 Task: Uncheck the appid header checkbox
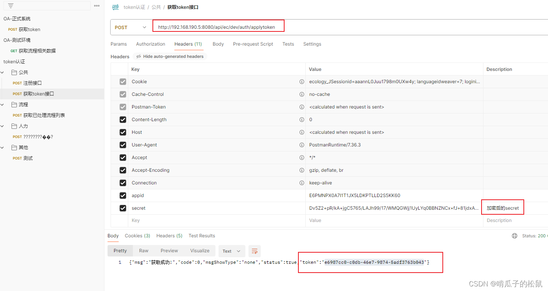point(123,196)
